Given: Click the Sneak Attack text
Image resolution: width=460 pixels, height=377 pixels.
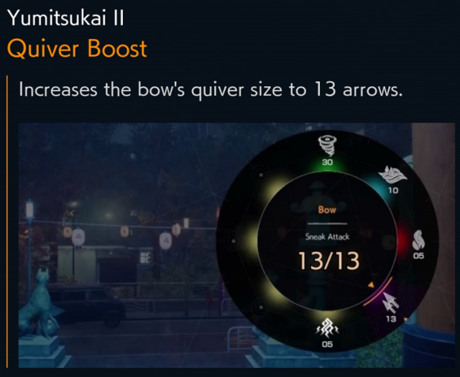Looking at the screenshot, I should tap(327, 236).
